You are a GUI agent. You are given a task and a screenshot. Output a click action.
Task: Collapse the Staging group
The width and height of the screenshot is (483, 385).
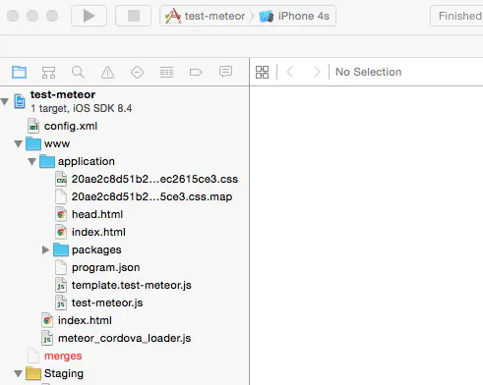click(x=19, y=373)
